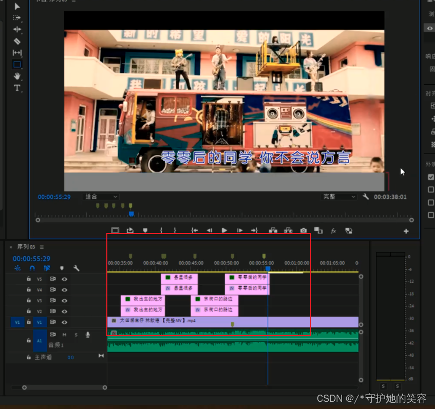Click the 主声道 track output icon

tap(101, 356)
